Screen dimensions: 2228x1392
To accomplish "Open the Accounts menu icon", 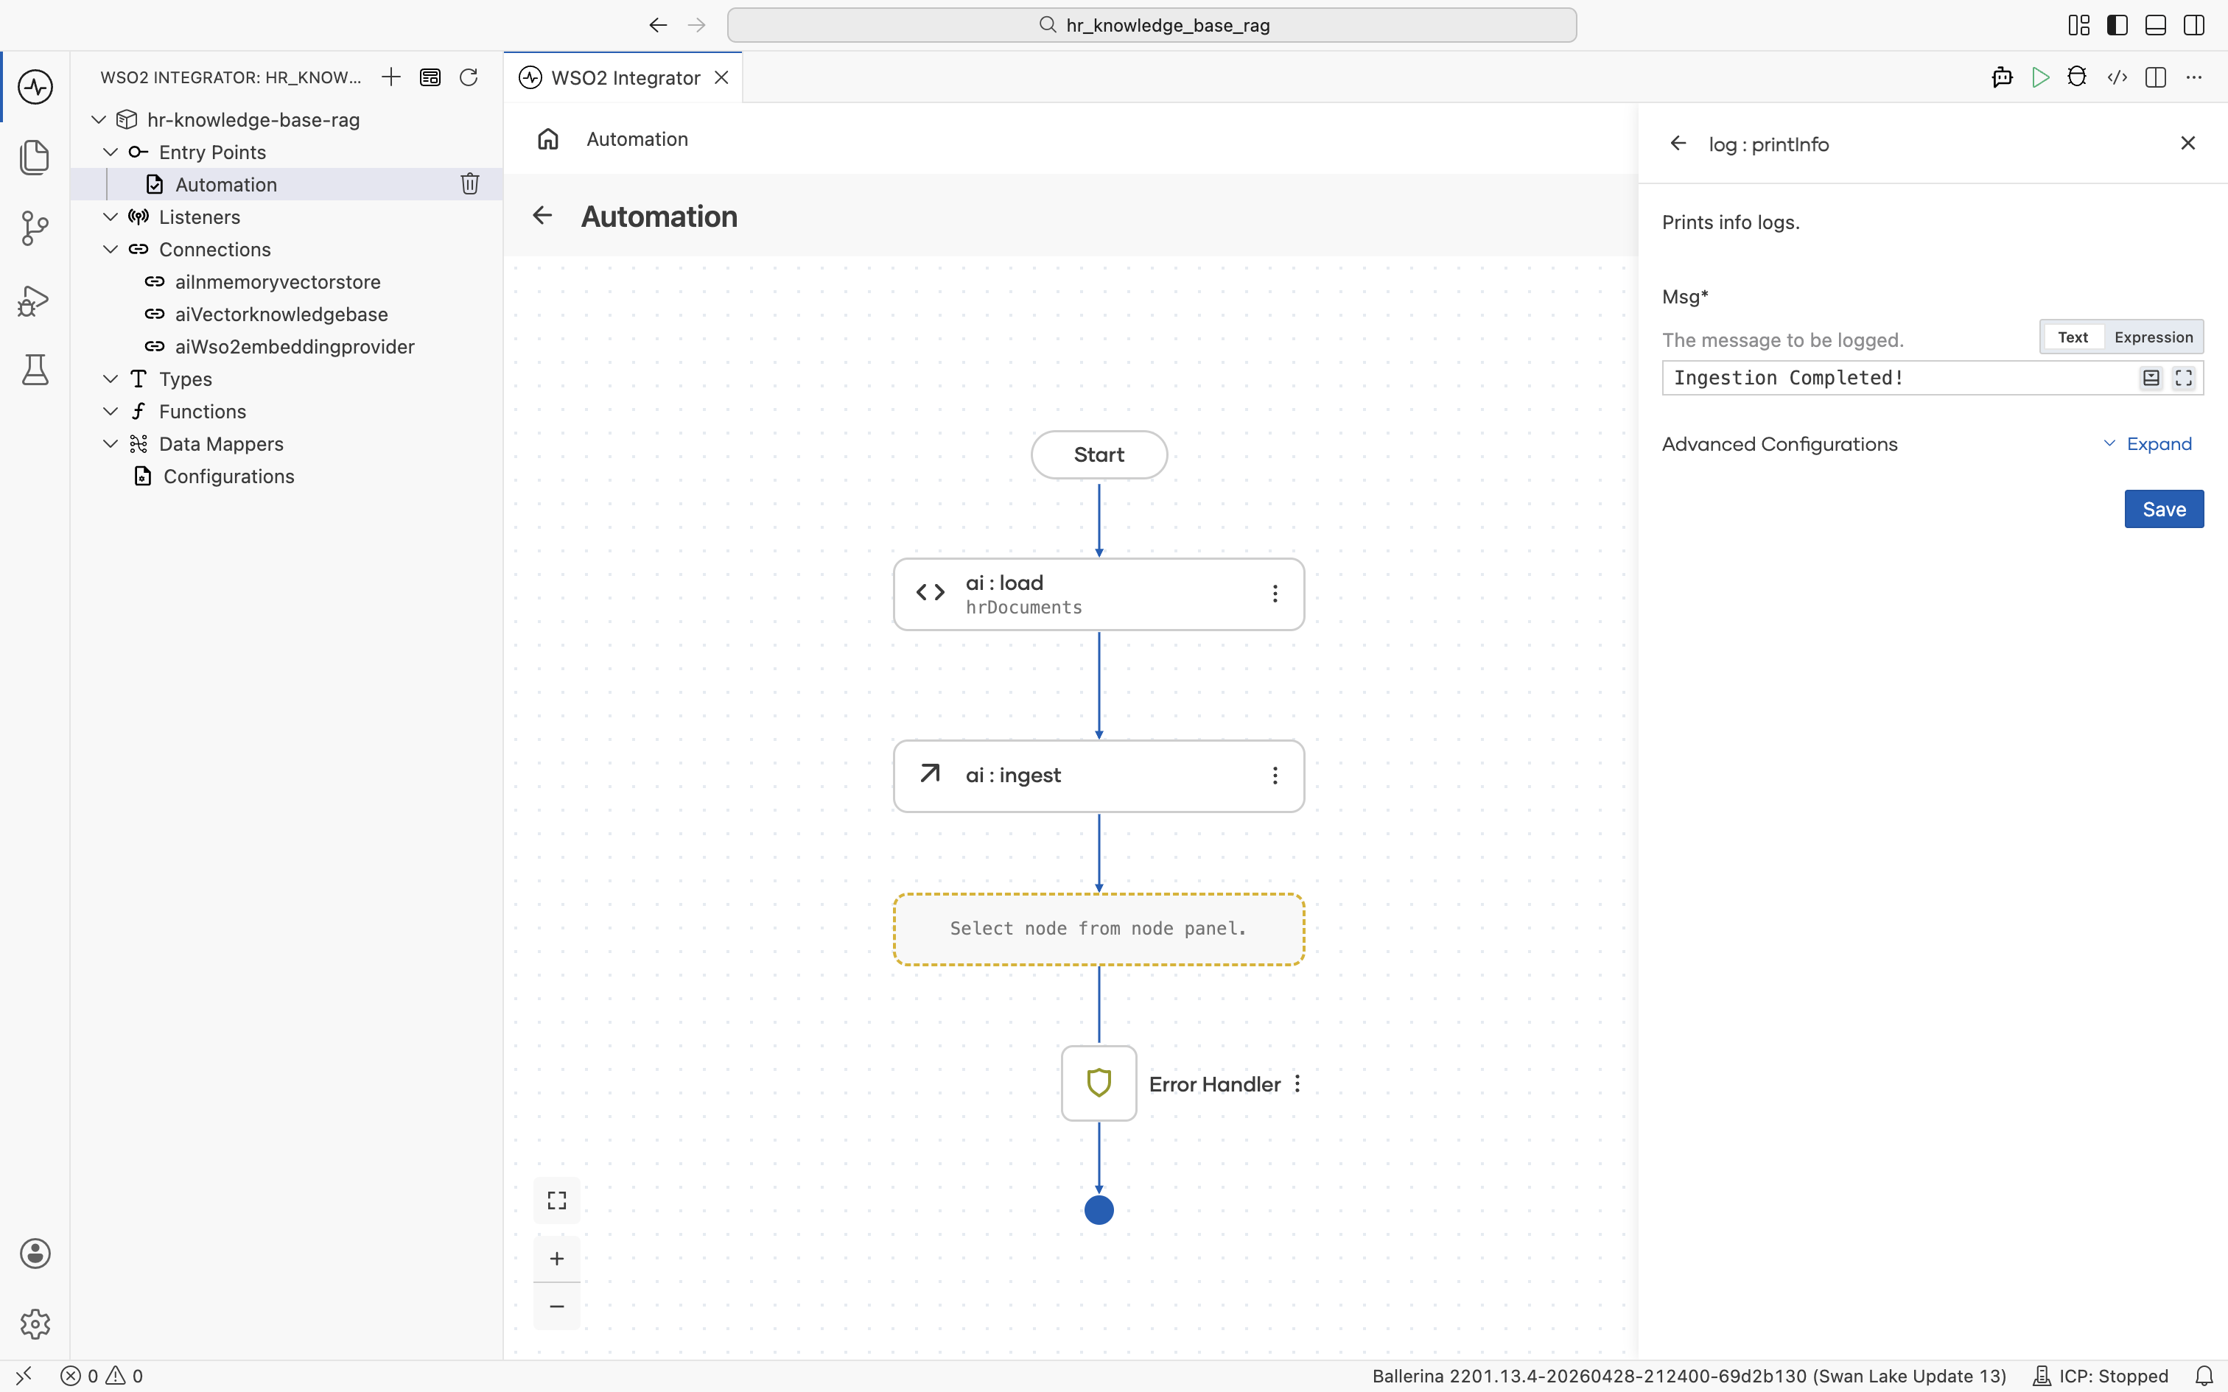I will pyautogui.click(x=35, y=1253).
